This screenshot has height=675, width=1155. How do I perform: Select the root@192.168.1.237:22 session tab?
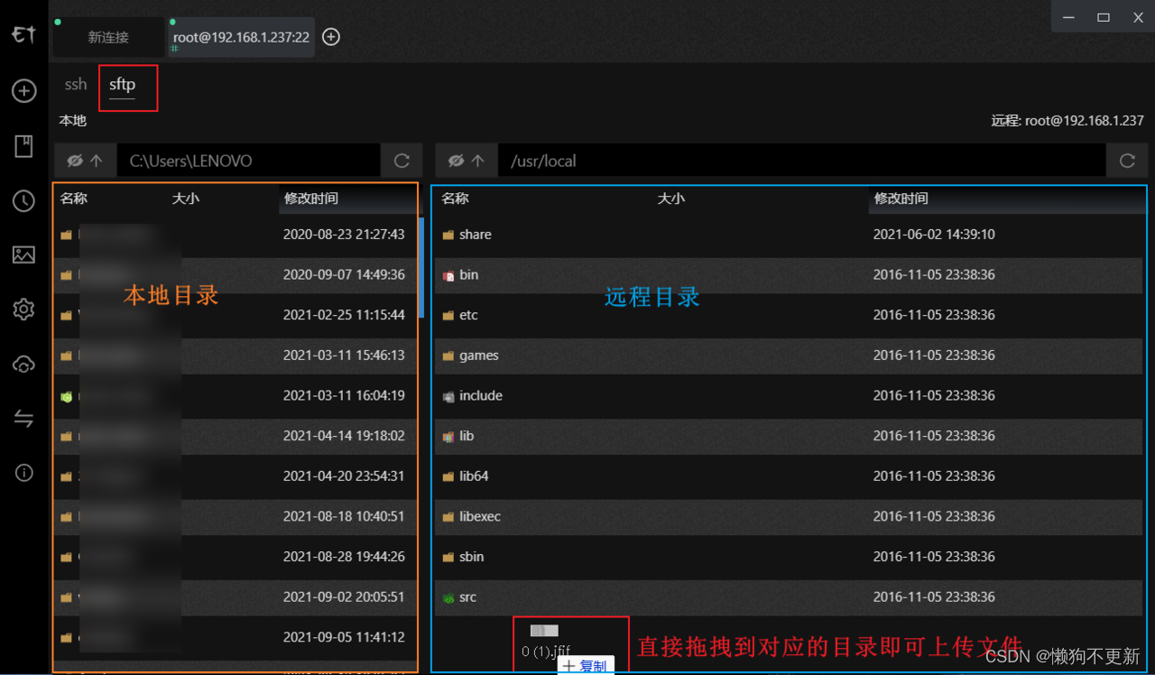(x=241, y=38)
